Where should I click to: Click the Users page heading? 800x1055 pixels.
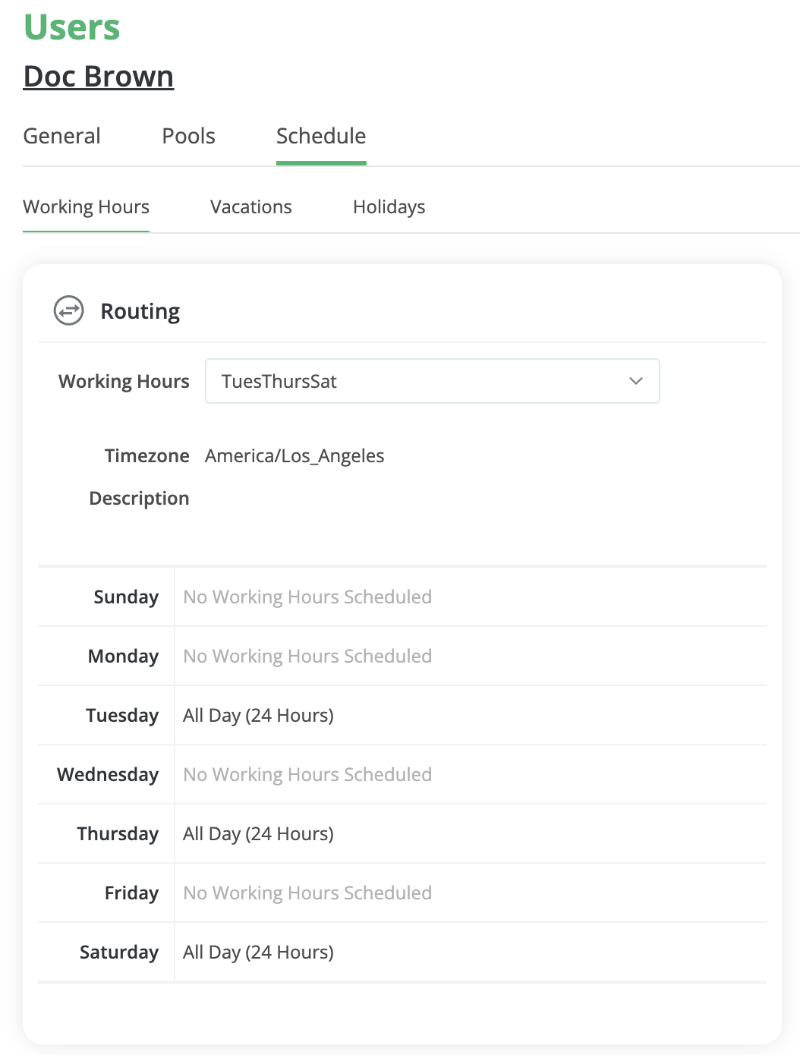71,27
